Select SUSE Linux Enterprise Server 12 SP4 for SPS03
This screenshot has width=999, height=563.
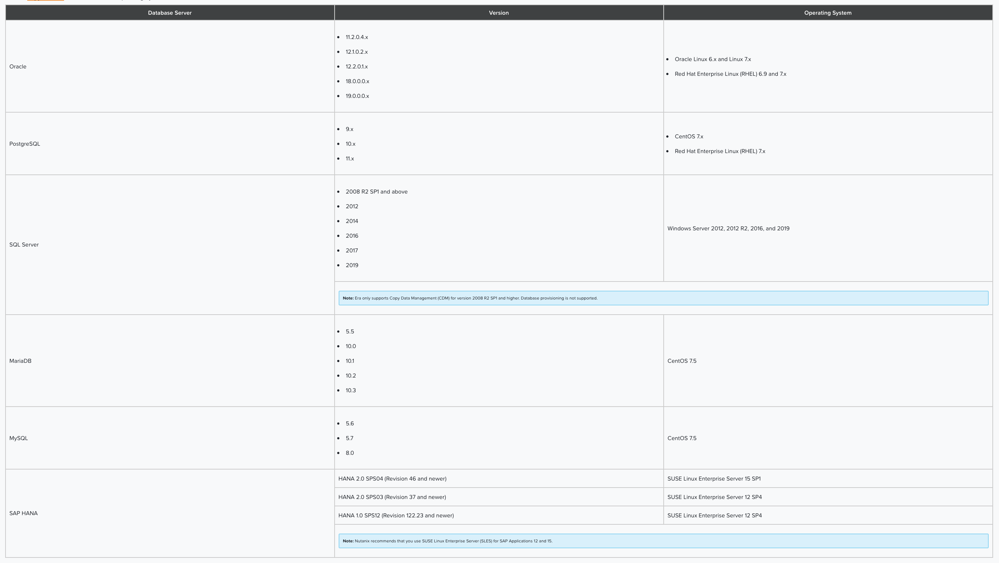point(714,497)
